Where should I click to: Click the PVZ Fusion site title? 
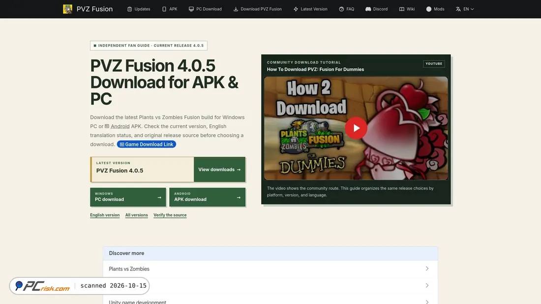click(x=94, y=9)
